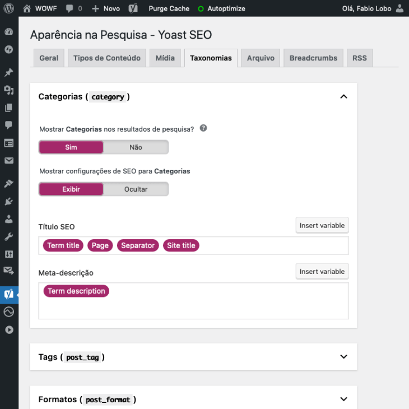Open Posts pushpin icon in sidebar

9,72
